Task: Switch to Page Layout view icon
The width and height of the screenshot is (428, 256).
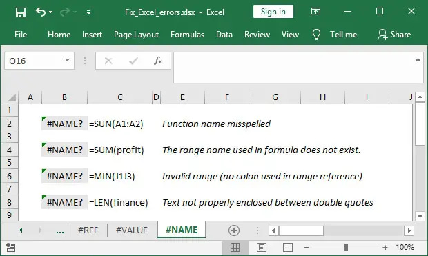Action: click(262, 248)
